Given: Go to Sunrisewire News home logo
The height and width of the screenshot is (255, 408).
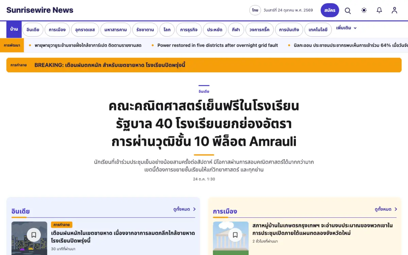Looking at the screenshot, I should coord(40,10).
